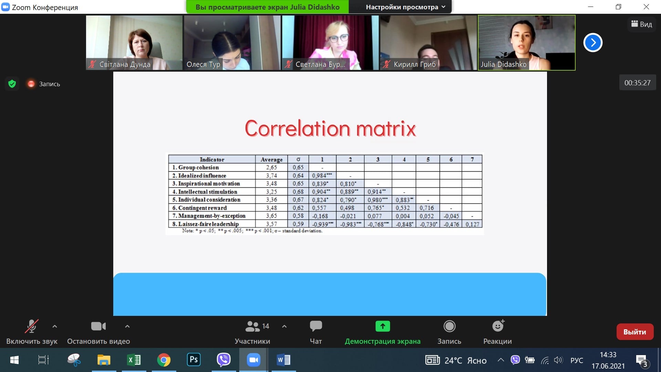Click the green Share Screen icon
The height and width of the screenshot is (372, 661).
coord(382,326)
